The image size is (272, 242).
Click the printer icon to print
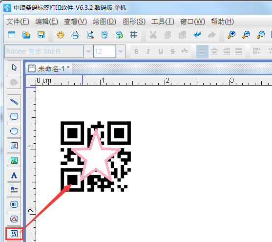(x=75, y=35)
